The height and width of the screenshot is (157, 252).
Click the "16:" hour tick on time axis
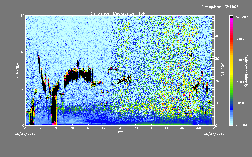[152, 128]
